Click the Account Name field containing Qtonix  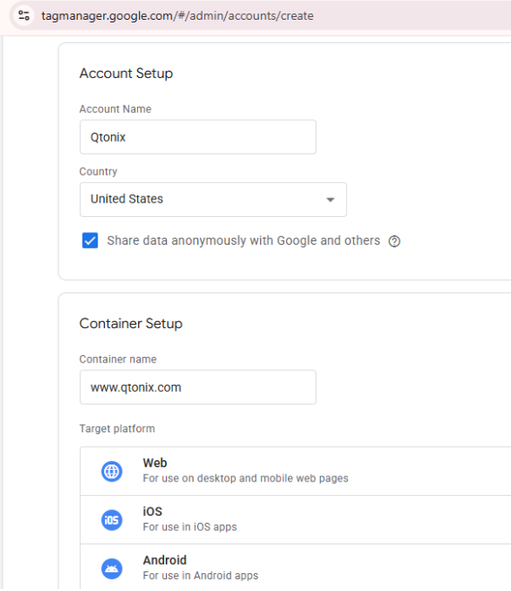[198, 137]
